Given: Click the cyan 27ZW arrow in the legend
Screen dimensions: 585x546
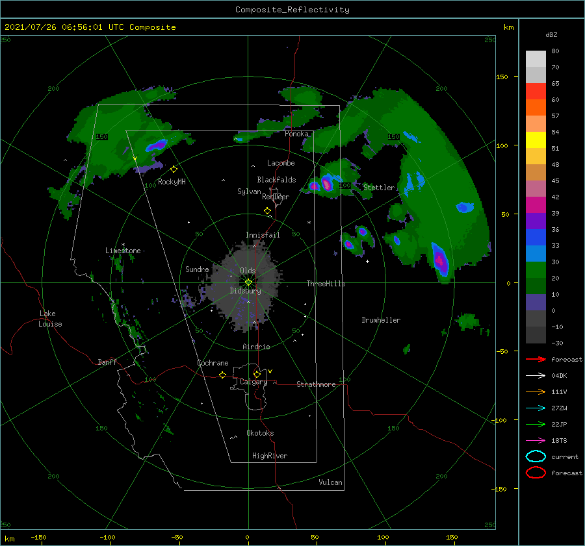Looking at the screenshot, I should [536, 408].
